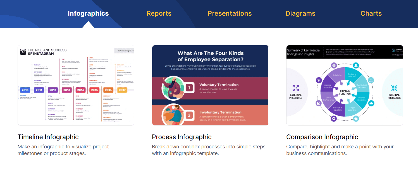This screenshot has width=418, height=169.
Task: Switch to the Reports tab
Action: 159,13
